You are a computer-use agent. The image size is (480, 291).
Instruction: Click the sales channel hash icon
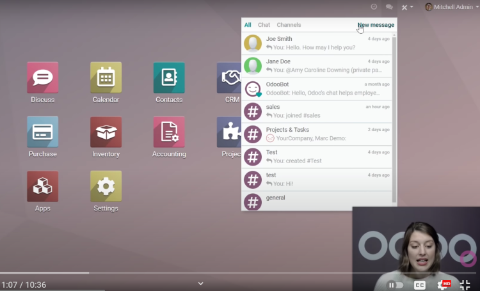pos(253,111)
